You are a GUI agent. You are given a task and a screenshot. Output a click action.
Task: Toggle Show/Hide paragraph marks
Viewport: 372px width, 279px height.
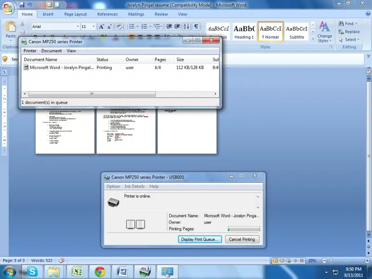196,27
